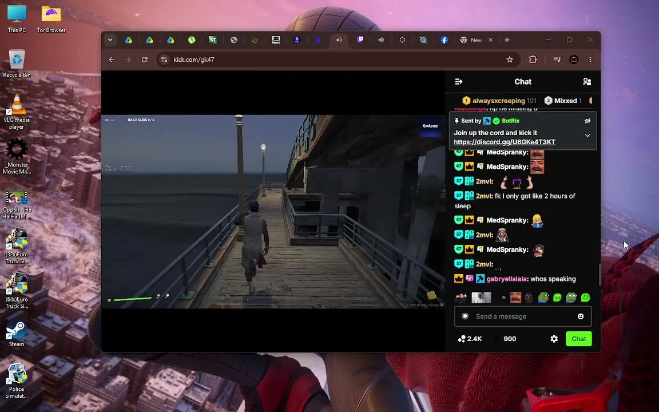Select Police Simulator desktop shortcut

tap(17, 381)
